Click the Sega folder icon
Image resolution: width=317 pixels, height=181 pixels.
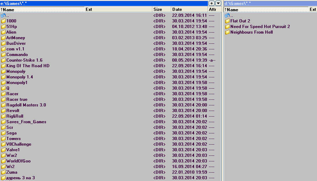point(3,133)
